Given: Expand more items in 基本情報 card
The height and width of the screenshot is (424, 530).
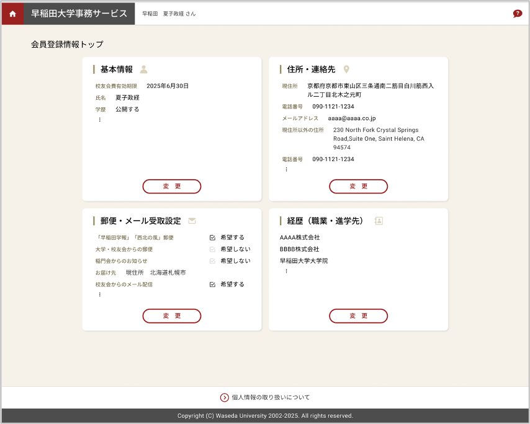Looking at the screenshot, I should click(99, 120).
